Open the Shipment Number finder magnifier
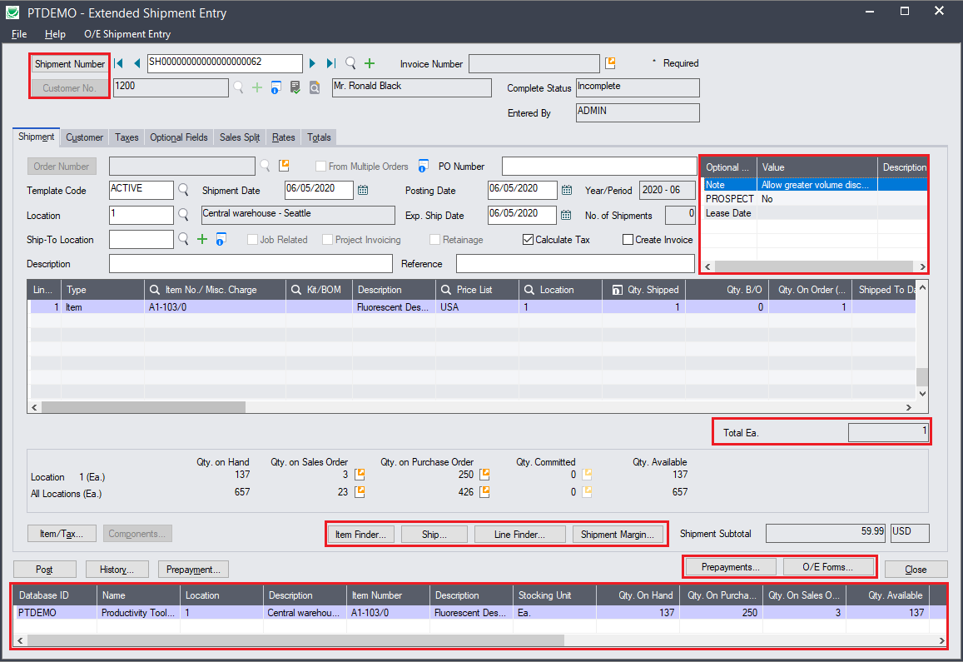 tap(350, 62)
